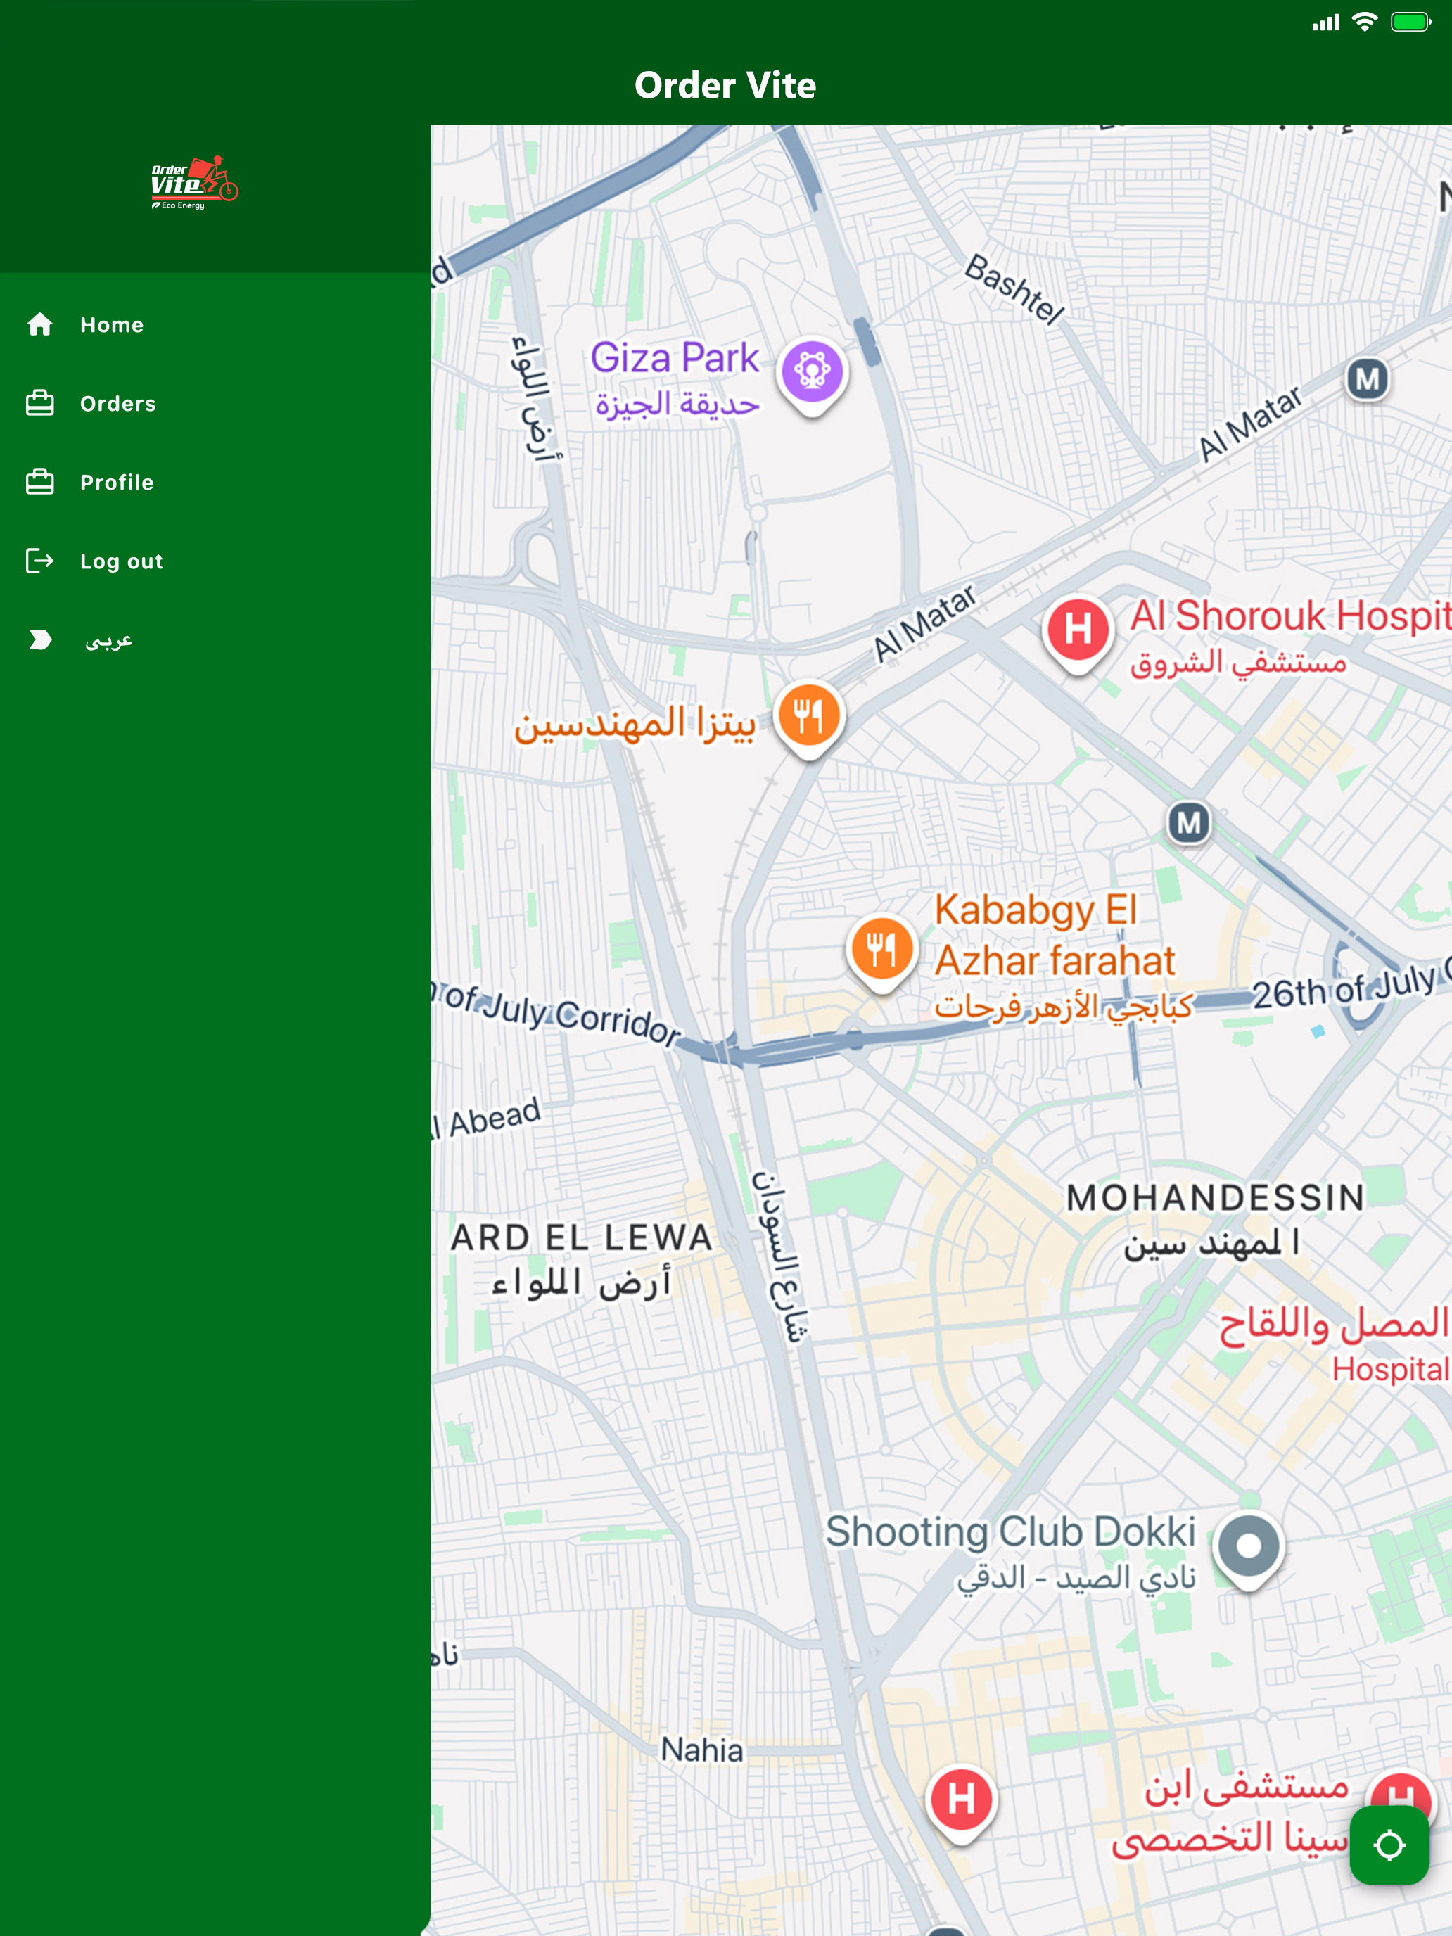Click the Home house icon
Screen dimensions: 1452x1936
[39, 325]
